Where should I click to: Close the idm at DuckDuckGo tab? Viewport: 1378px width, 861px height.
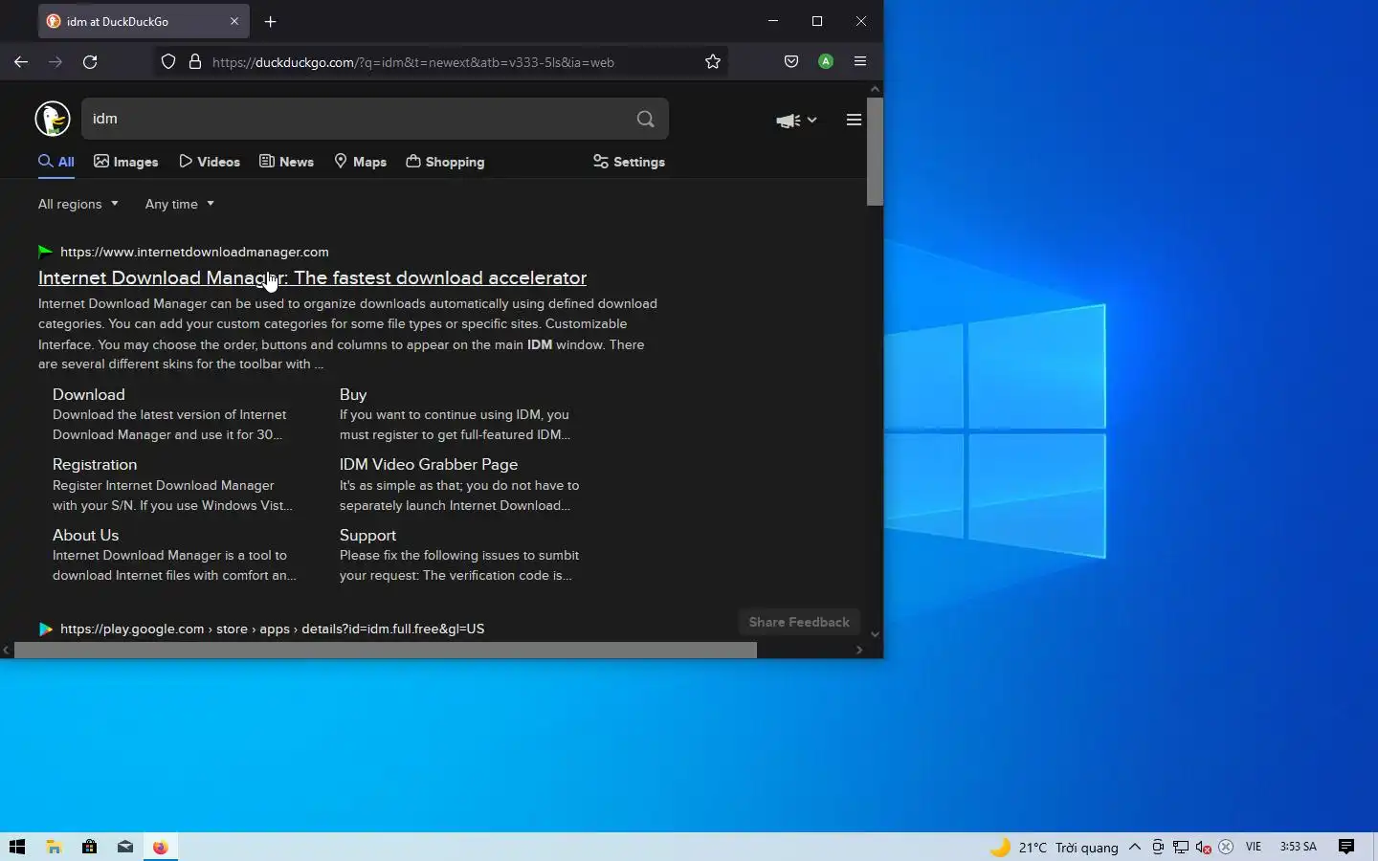pyautogui.click(x=234, y=21)
